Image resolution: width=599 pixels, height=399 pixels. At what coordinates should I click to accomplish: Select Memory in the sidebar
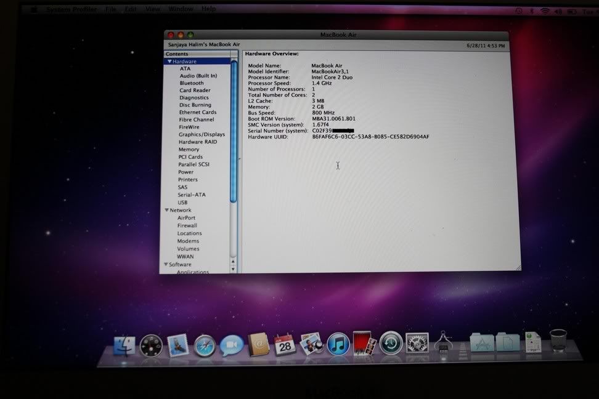point(189,149)
